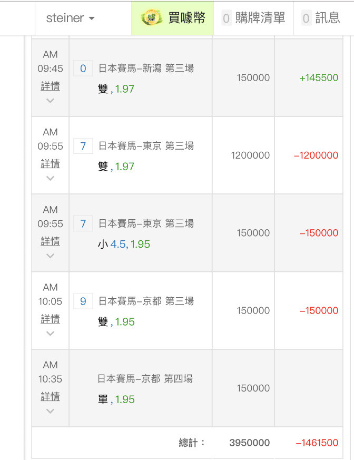This screenshot has width=354, height=460.
Task: Click result number 7 in 小 4.5 row
Action: point(83,223)
